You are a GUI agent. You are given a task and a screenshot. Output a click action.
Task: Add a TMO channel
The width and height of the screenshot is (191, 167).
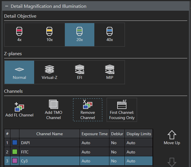pos(54,110)
